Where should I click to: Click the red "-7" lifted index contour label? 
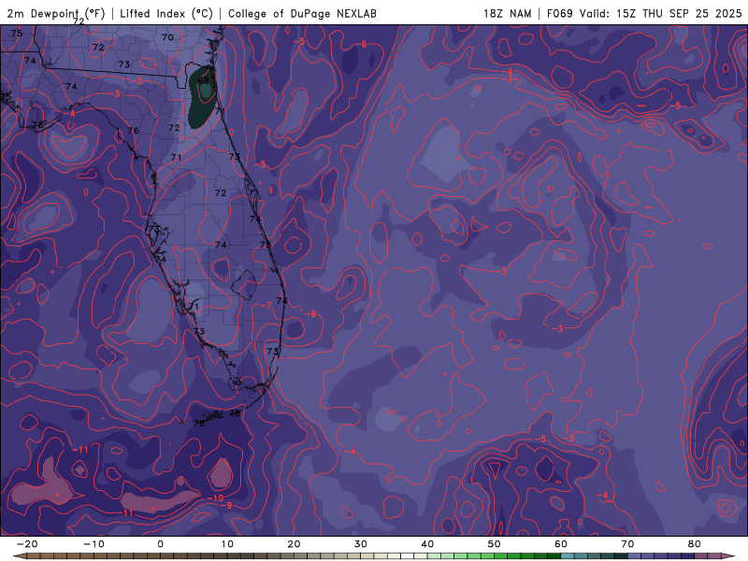(266, 306)
